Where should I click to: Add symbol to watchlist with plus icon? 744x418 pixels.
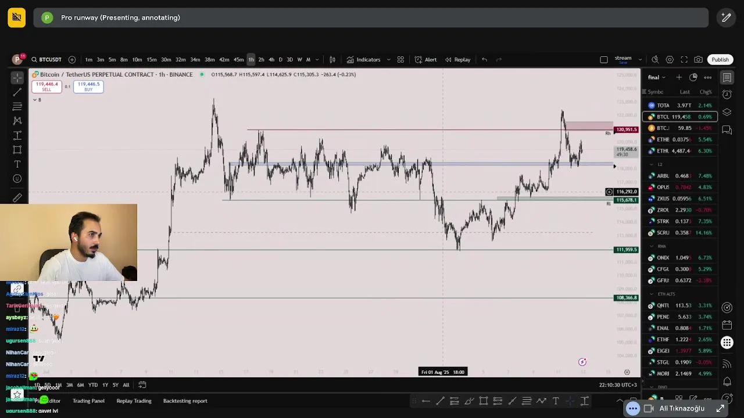[679, 77]
